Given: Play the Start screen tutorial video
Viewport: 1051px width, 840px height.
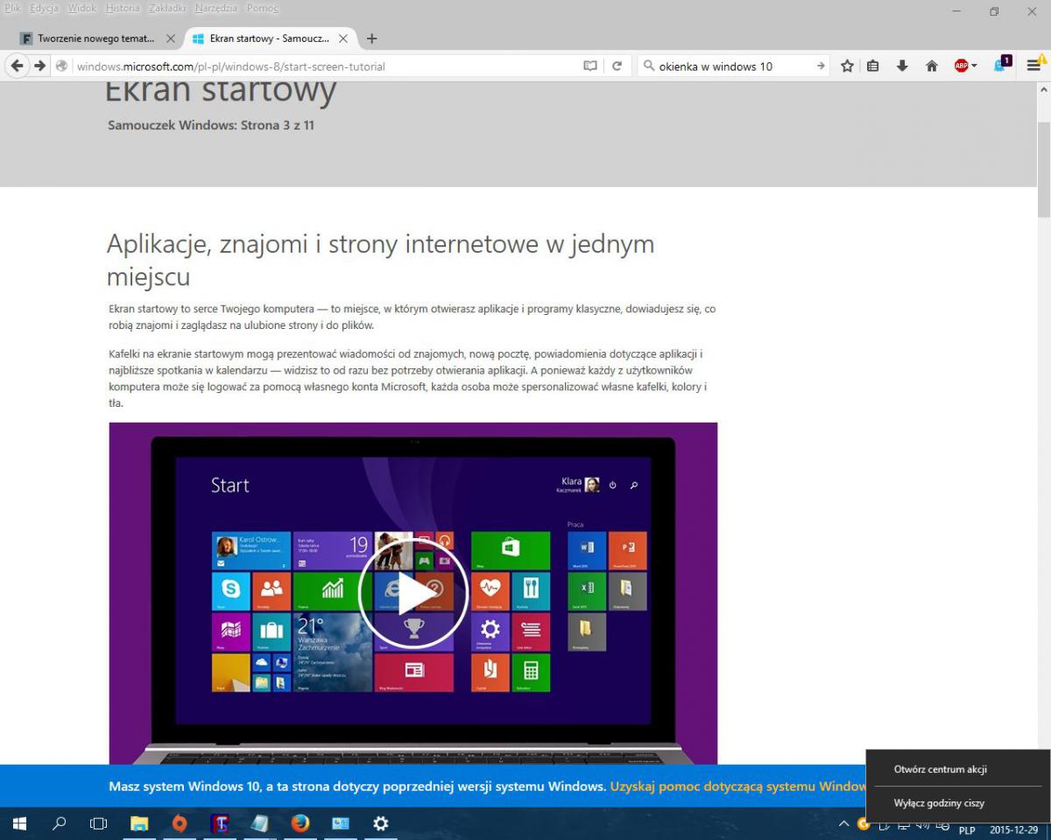Looking at the screenshot, I should click(x=413, y=593).
